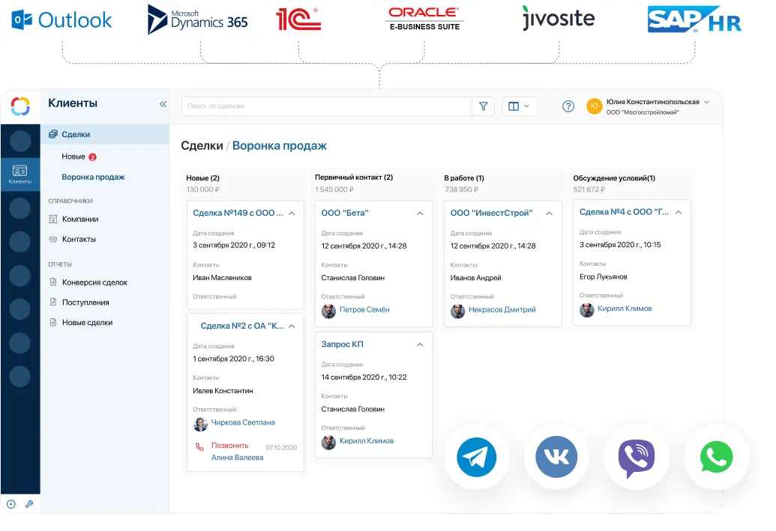Expand the Юлия Константинопольская user menu

706,103
